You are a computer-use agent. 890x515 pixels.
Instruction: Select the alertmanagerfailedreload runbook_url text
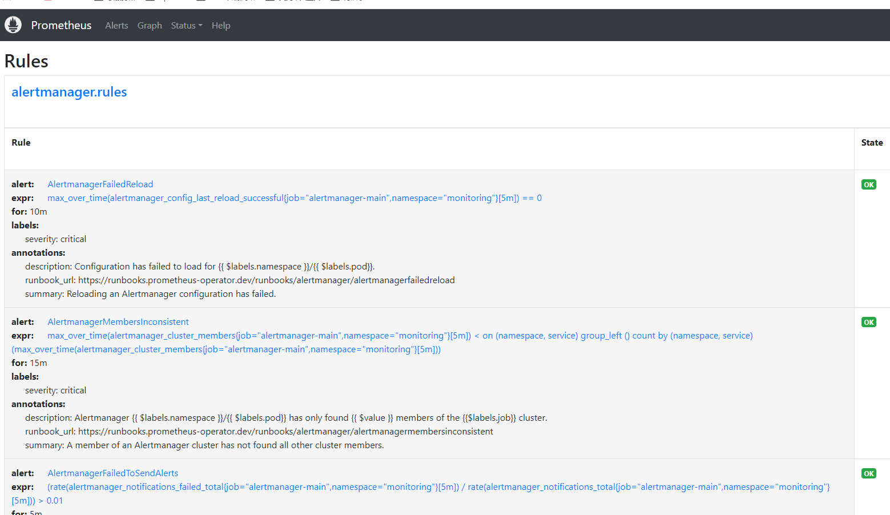(x=240, y=280)
